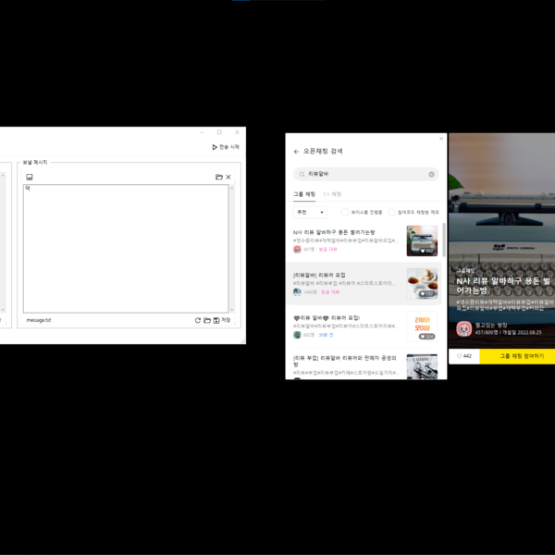Screen dimensions: 555x555
Task: Close the open chat search window
Action: coord(441,139)
